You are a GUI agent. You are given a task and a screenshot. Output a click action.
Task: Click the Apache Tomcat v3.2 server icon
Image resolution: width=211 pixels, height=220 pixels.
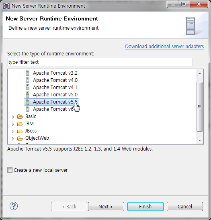point(28,73)
